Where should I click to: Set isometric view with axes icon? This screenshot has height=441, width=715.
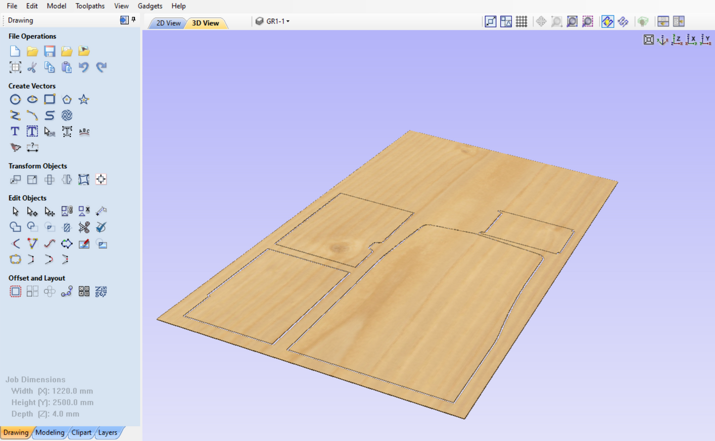(x=663, y=40)
